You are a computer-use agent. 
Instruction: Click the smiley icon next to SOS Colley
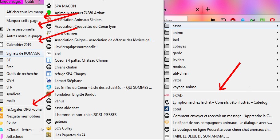point(49,128)
